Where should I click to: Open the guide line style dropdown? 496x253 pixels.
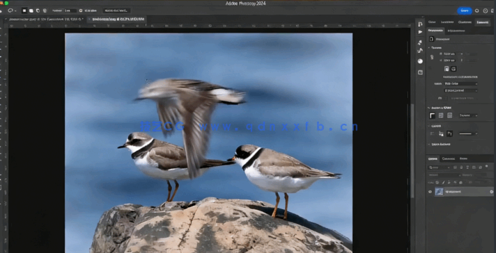[x=468, y=133]
